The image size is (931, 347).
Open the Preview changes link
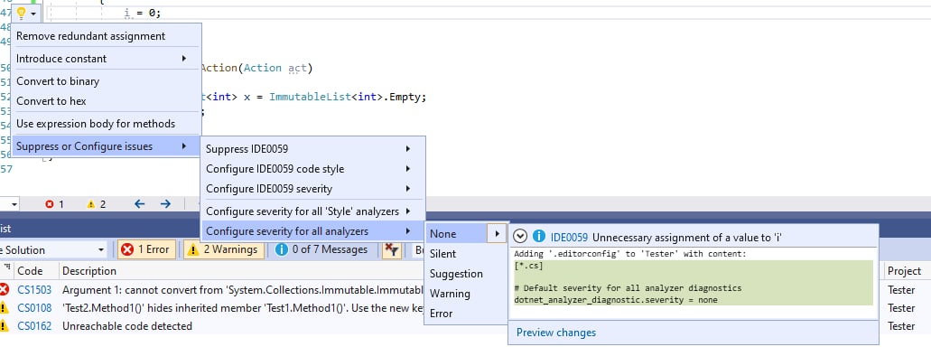coord(556,333)
